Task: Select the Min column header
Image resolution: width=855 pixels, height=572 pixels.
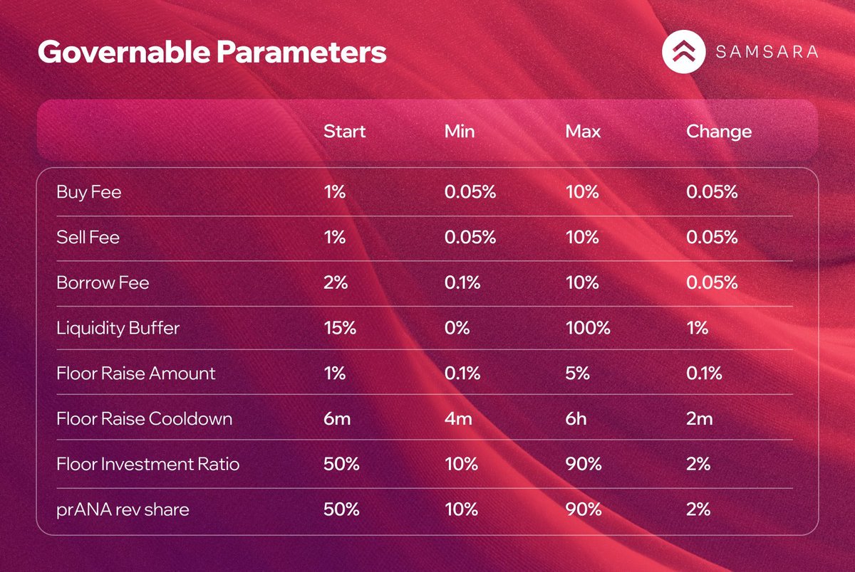Action: (459, 132)
